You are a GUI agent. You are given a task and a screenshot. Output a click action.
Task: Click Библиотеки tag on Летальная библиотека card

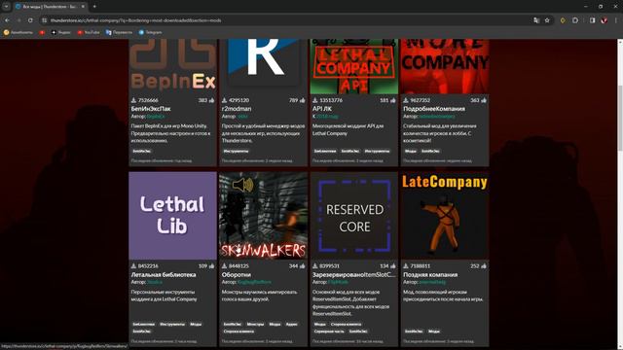point(143,324)
